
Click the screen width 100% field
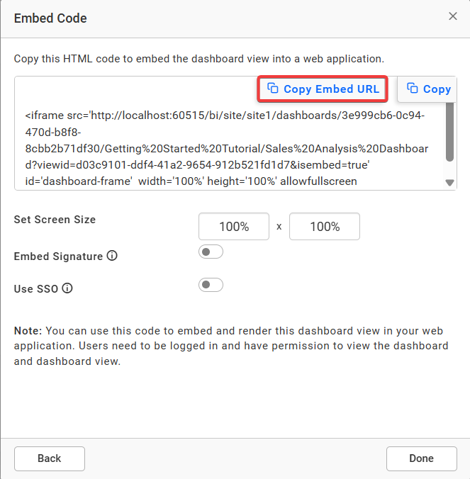[x=234, y=226]
